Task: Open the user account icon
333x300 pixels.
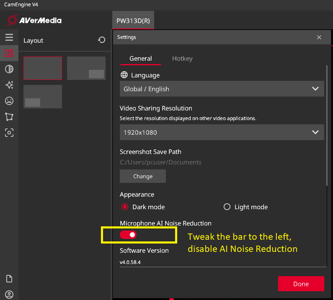Action: click(x=9, y=295)
